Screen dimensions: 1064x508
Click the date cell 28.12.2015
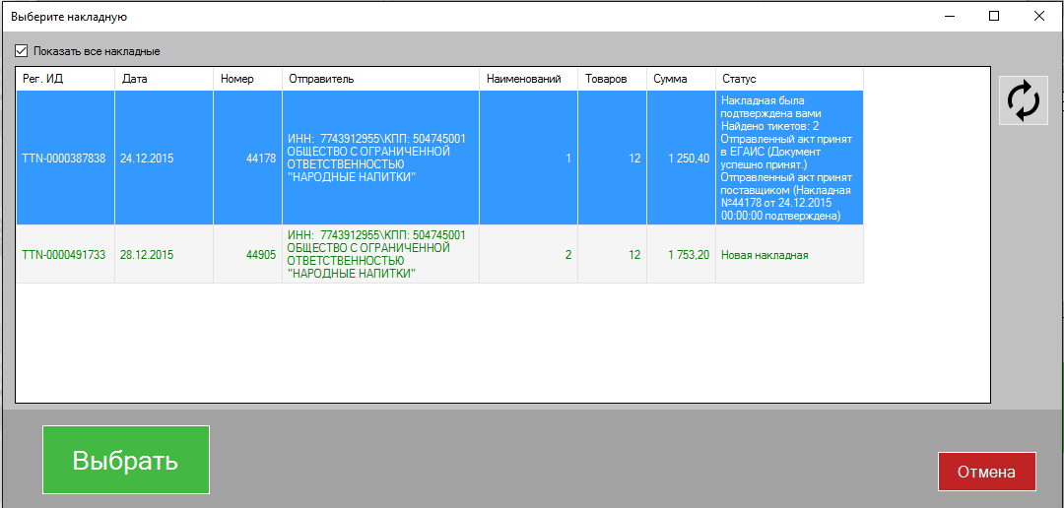[x=165, y=254]
